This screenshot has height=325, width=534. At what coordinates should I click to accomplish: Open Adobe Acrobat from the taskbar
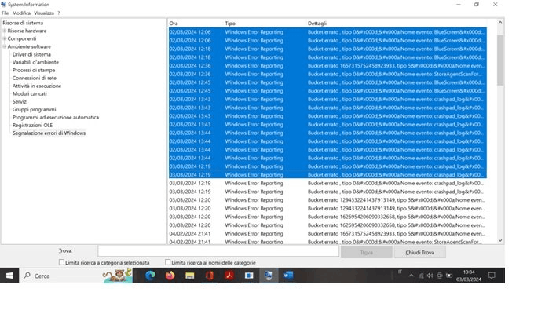229,276
